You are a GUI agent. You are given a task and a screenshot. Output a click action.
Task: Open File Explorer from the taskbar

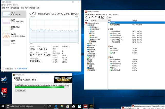62,106
